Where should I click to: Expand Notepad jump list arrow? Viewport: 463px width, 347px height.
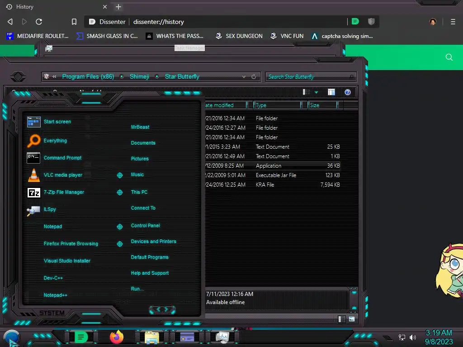(120, 227)
